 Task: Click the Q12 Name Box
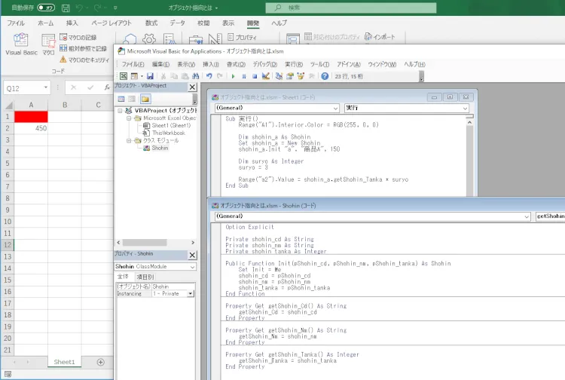(26, 88)
